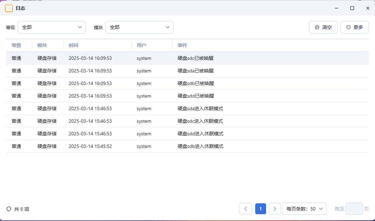Viewport: 375px width, 221px height.
Task: Click the 用户 column header
Action: pyautogui.click(x=141, y=45)
